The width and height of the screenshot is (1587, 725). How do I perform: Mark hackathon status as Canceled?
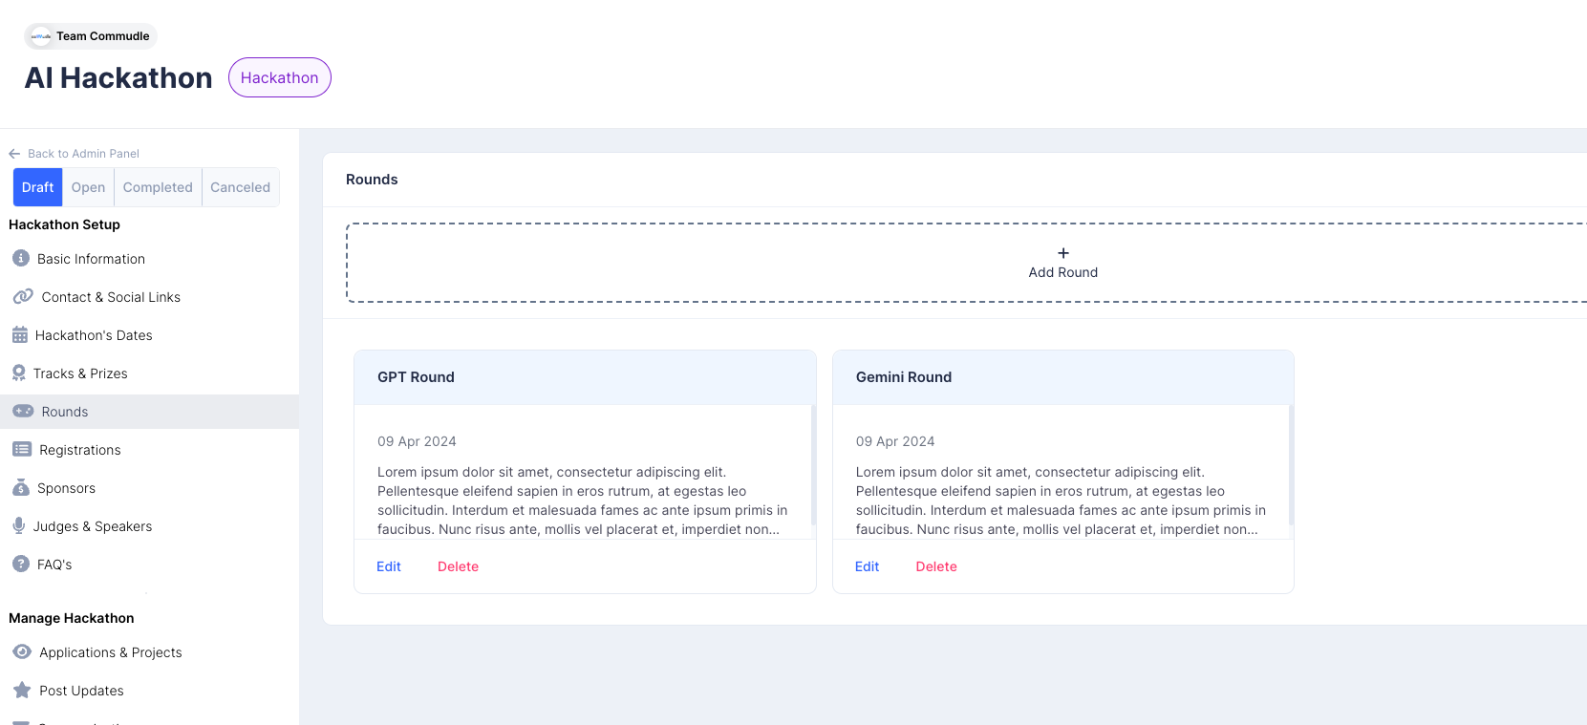(240, 187)
